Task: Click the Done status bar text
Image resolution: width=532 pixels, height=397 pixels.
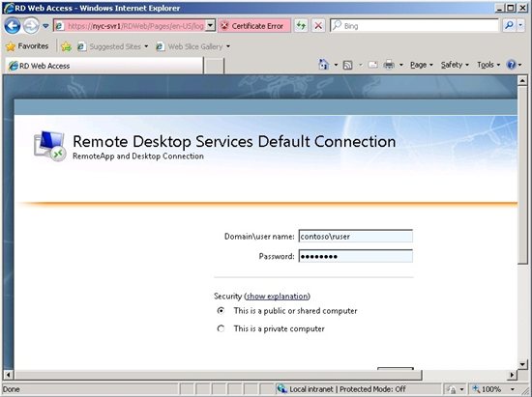Action: [x=12, y=389]
